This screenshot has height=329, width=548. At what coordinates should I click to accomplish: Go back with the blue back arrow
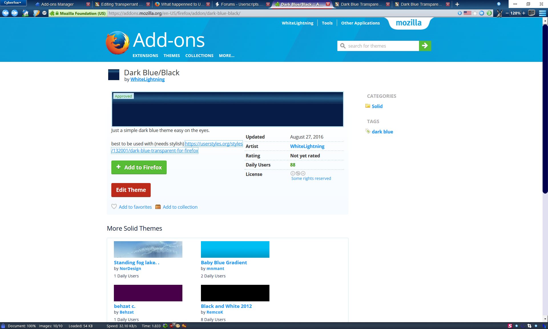[5, 13]
